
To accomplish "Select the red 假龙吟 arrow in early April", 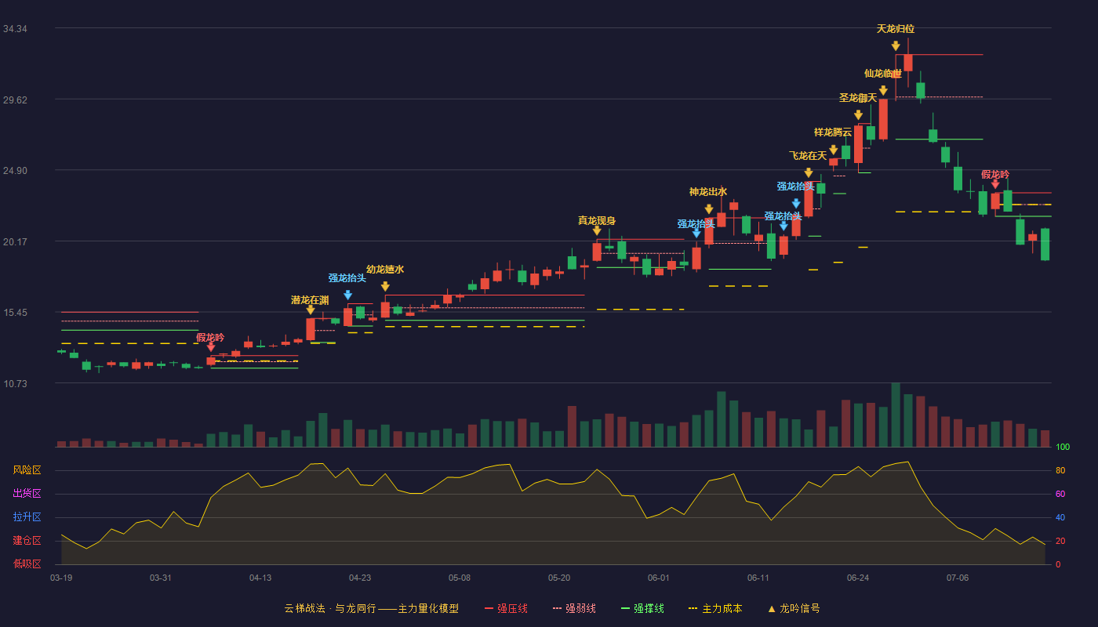I will pyautogui.click(x=211, y=347).
